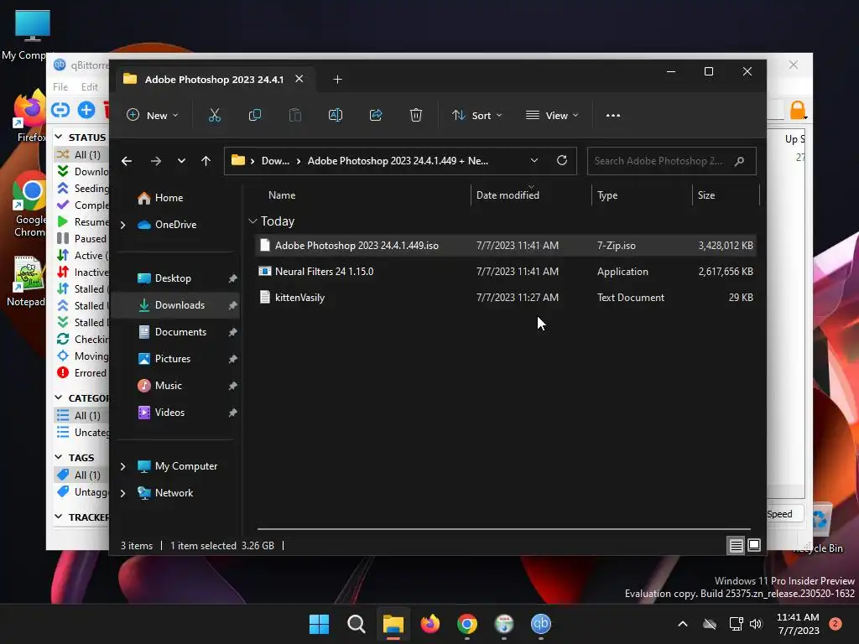
Task: Close the Adobe Photoshop 2023 24.4.1 tab
Action: (299, 79)
